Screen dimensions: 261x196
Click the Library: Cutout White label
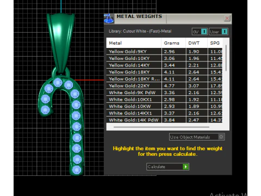point(140,31)
